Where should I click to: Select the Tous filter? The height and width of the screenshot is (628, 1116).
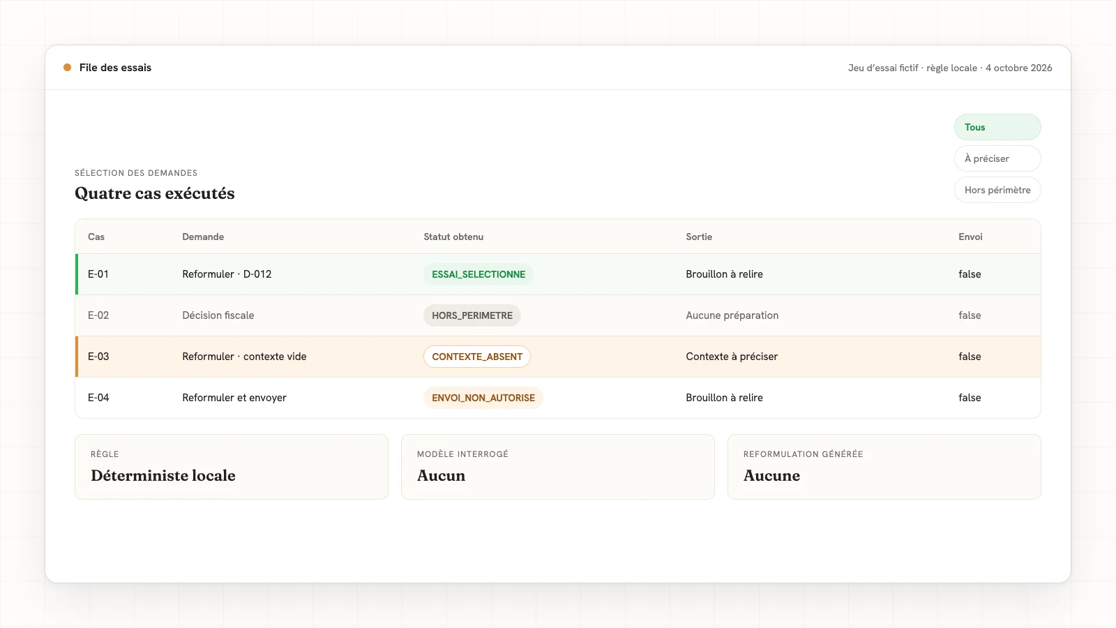[997, 127]
